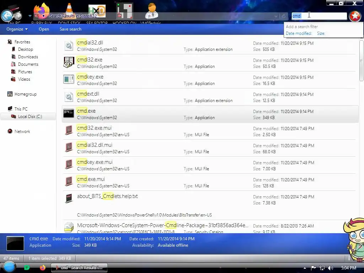Open Documents in the navigation pane

[x=28, y=64]
